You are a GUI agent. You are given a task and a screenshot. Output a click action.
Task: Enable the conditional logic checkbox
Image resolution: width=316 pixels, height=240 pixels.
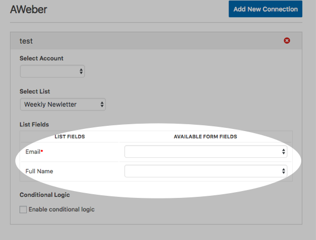[x=23, y=209]
